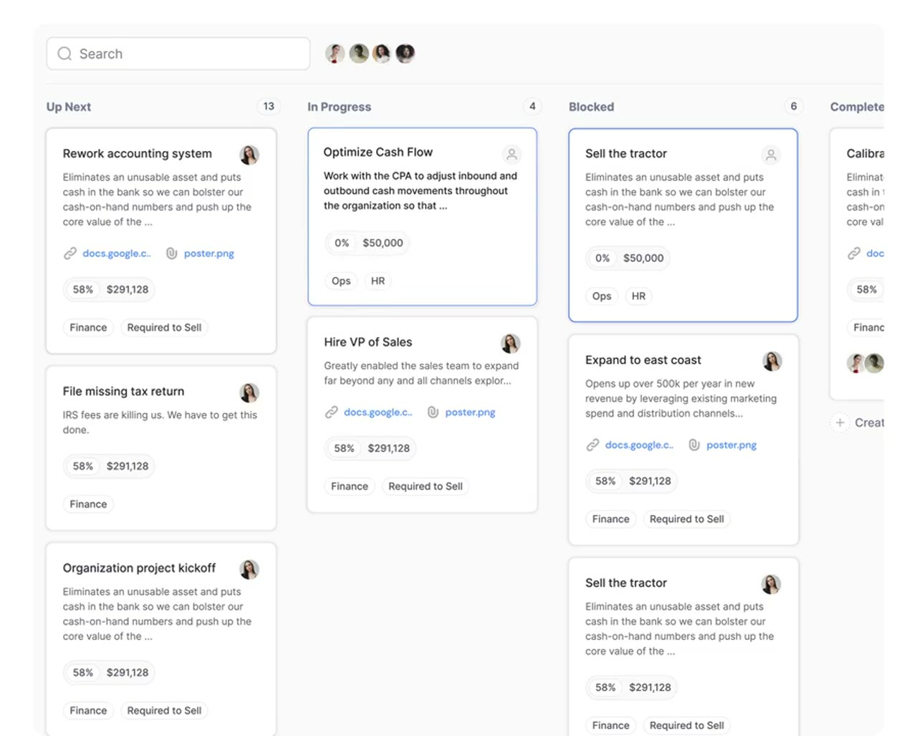This screenshot has height=736, width=917.
Task: Open assignee avatar on File missing tax return card
Action: click(x=249, y=392)
